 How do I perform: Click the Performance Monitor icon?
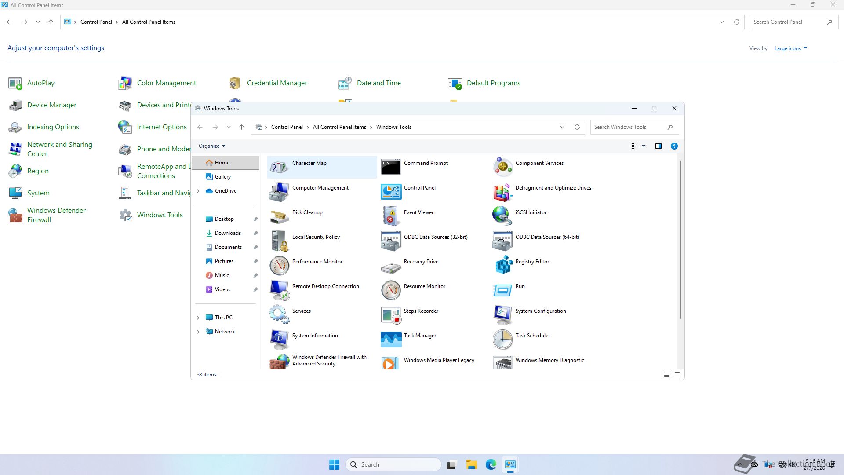click(279, 265)
